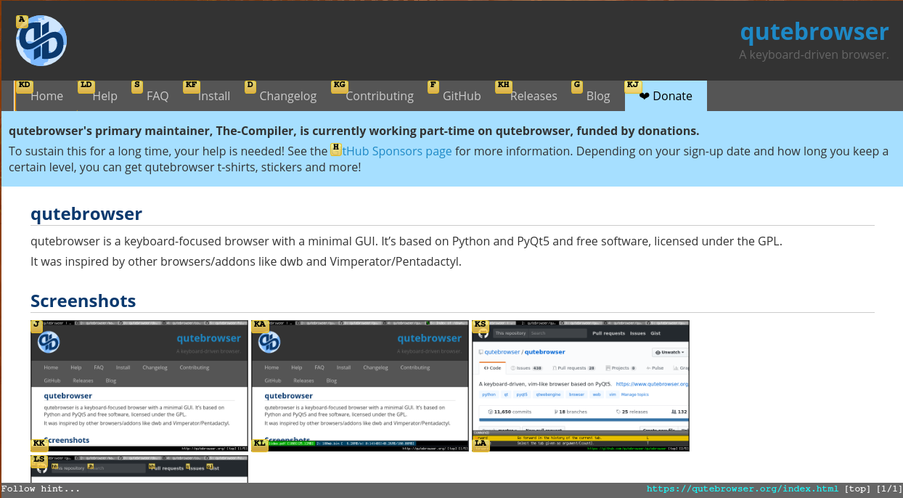This screenshot has height=498, width=903.
Task: Follow the GitHub Sponsors page link
Action: click(x=392, y=151)
